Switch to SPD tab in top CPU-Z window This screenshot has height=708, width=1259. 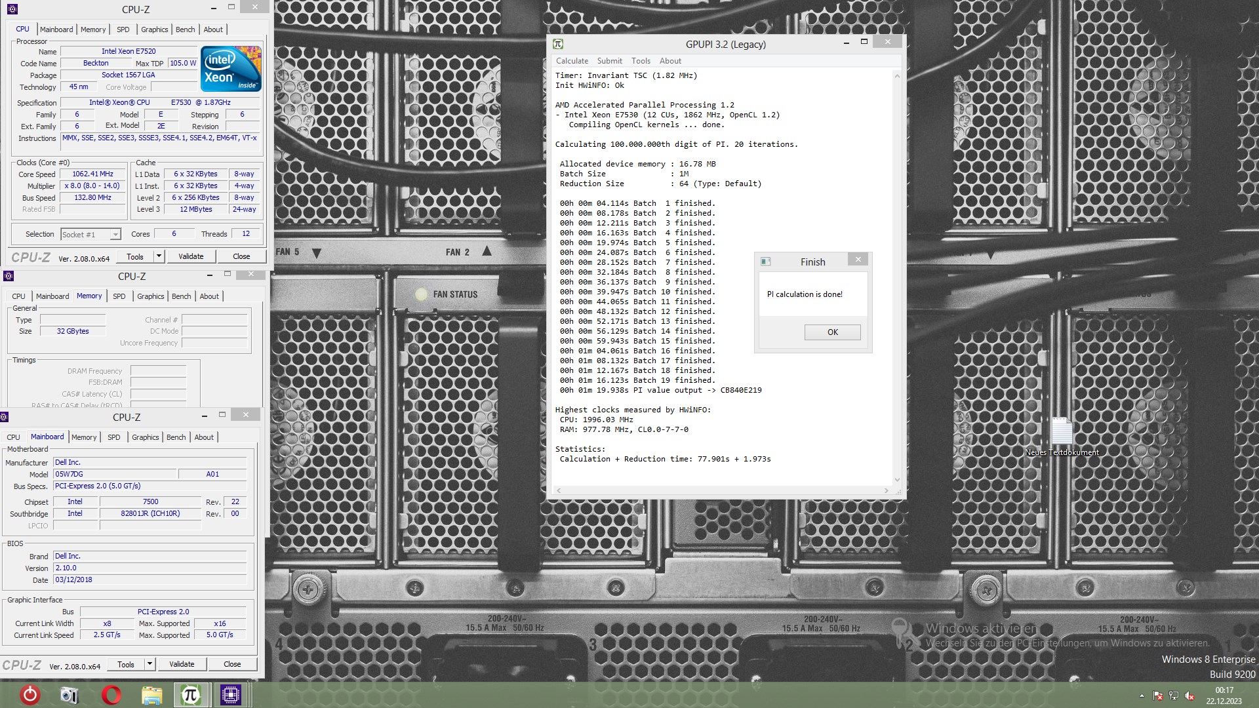pyautogui.click(x=123, y=29)
